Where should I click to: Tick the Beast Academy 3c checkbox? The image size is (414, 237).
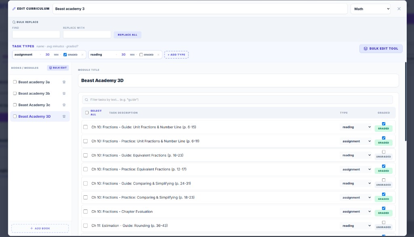15,105
